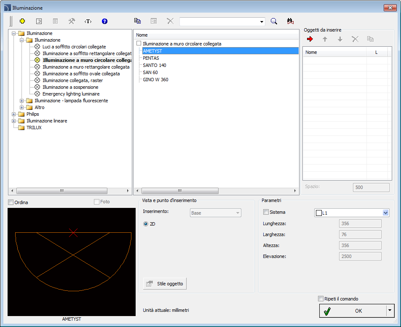Image resolution: width=401 pixels, height=327 pixels.
Task: Open the hammer tools icon
Action: click(72, 21)
